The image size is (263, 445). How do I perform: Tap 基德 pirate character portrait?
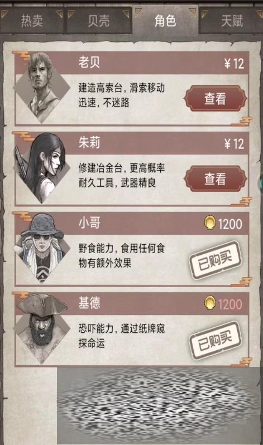(x=42, y=328)
